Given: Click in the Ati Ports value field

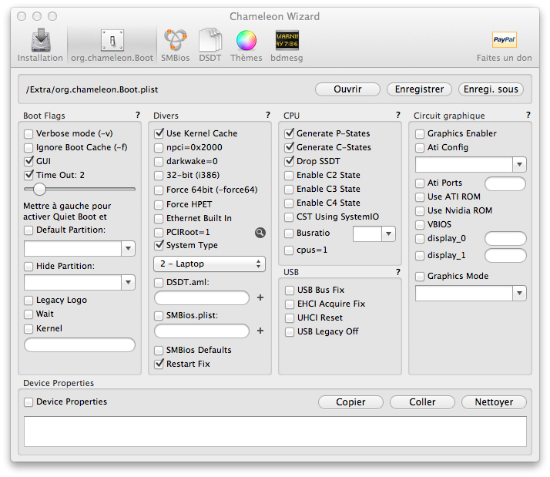Looking at the screenshot, I should 505,183.
